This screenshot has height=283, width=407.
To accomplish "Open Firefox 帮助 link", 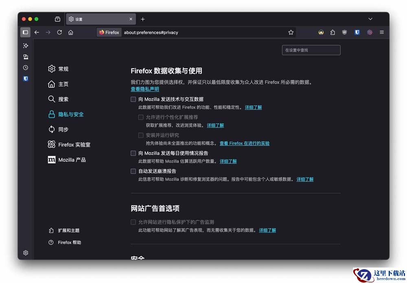I will [65, 242].
